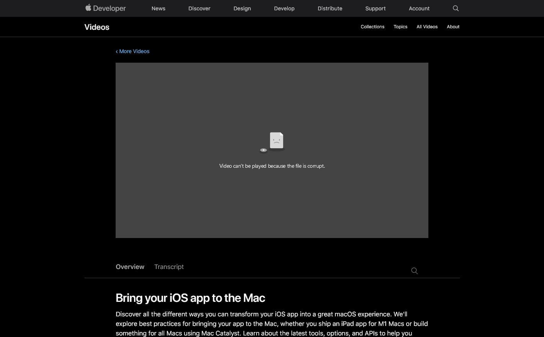Open the News menu item
Screen dimensions: 544x337
pos(158,8)
